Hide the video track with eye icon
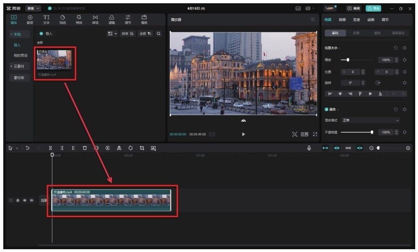This screenshot has width=418, height=252. point(25,200)
